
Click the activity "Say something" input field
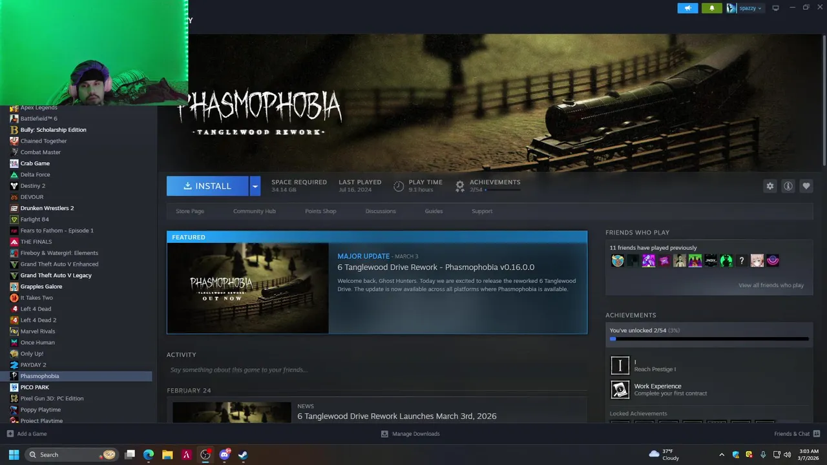[x=377, y=370]
